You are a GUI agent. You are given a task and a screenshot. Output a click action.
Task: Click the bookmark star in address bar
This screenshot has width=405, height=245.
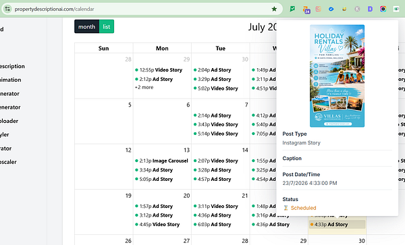(274, 9)
